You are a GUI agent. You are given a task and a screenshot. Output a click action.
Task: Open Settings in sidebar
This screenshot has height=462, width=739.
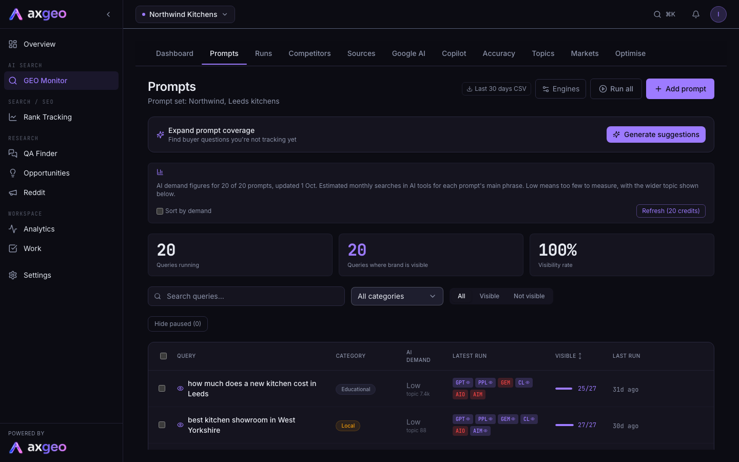click(61, 275)
